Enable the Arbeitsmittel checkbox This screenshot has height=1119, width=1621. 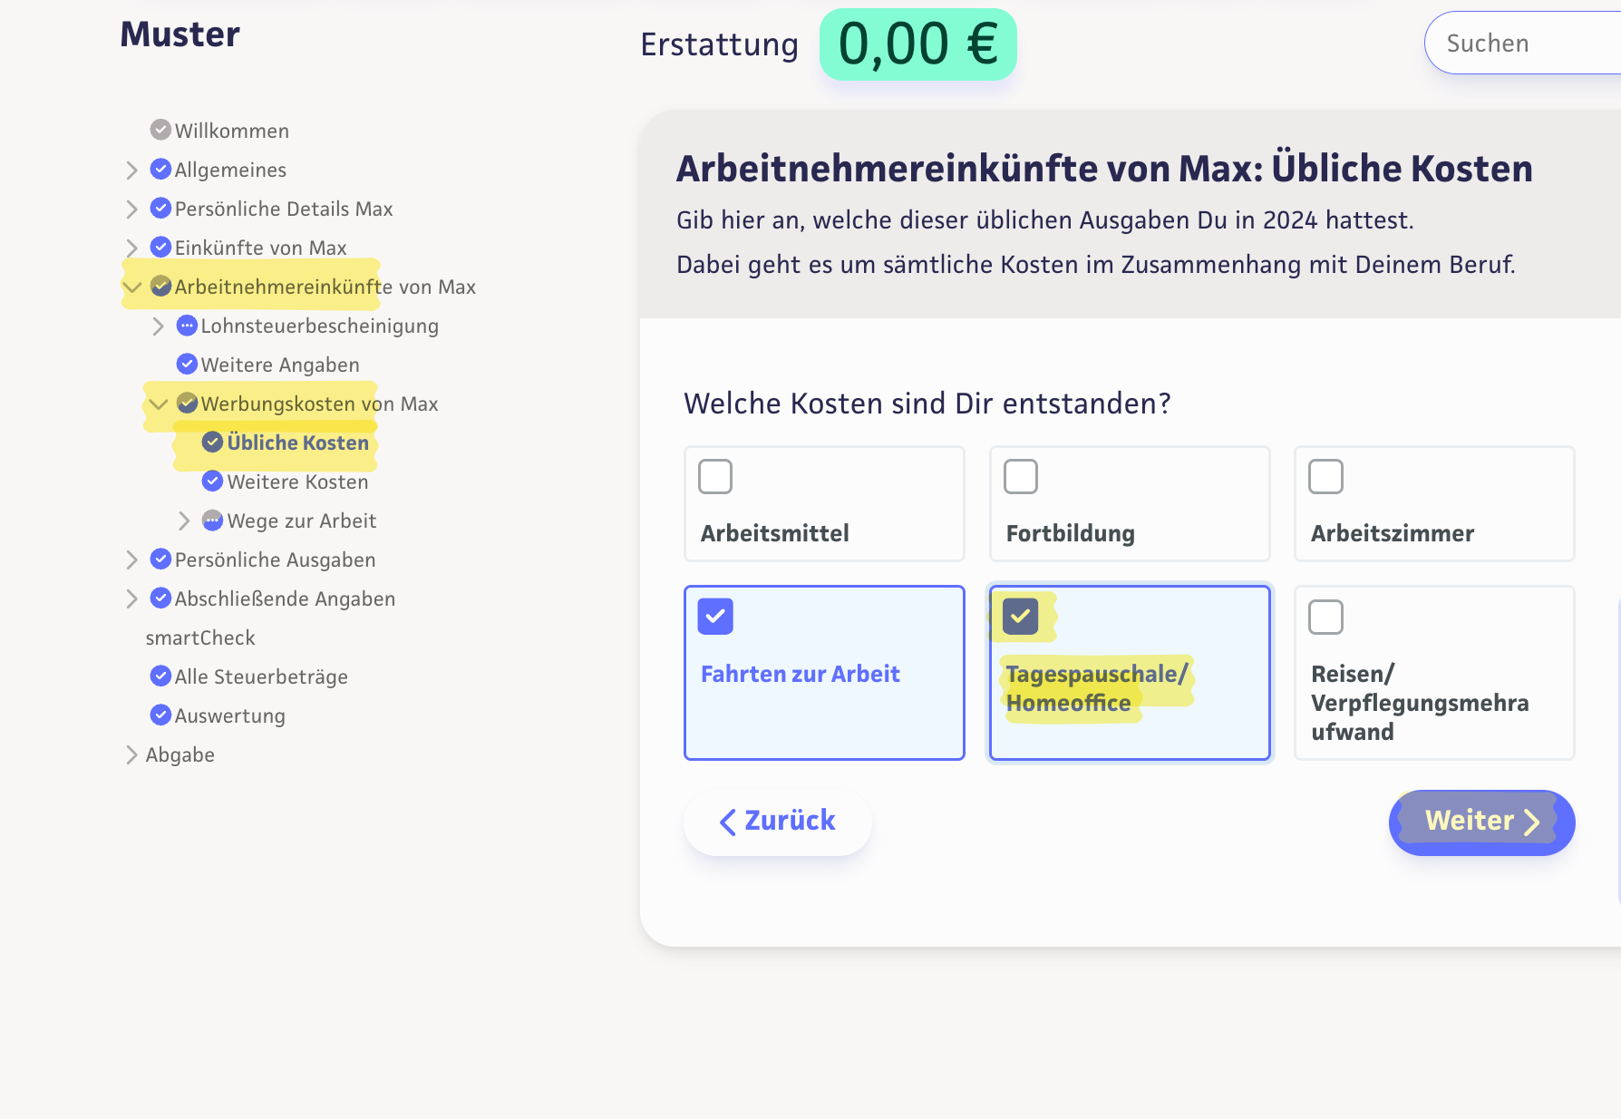tap(715, 477)
